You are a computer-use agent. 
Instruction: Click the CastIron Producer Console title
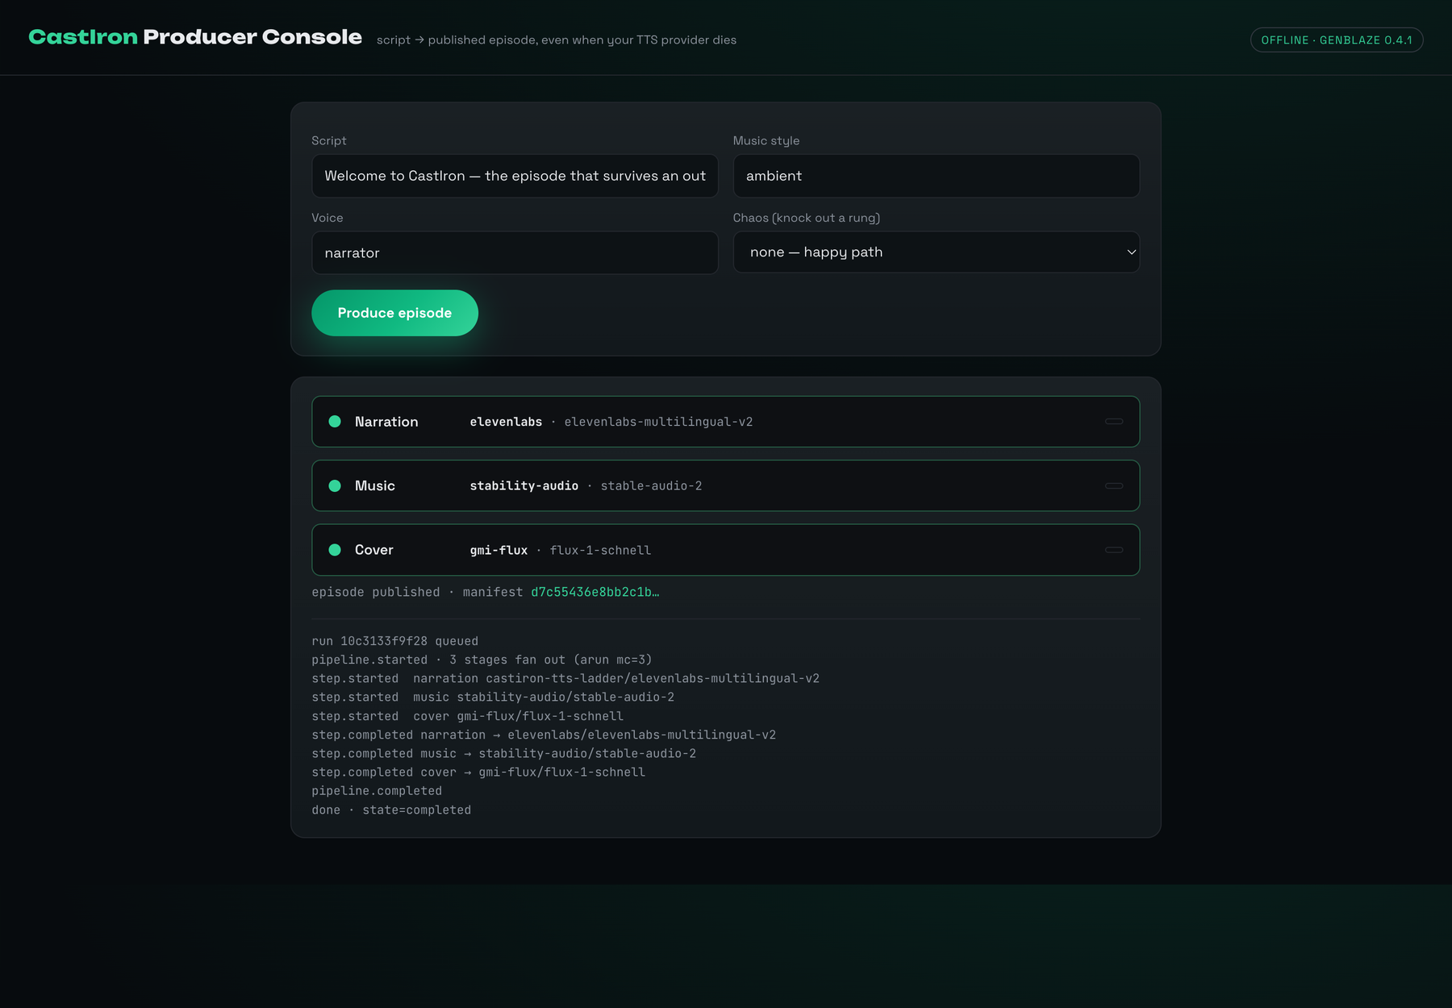click(195, 37)
